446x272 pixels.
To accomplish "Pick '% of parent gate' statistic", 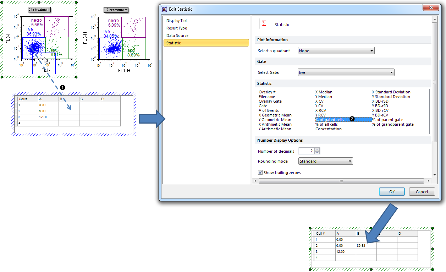I will 387,120.
